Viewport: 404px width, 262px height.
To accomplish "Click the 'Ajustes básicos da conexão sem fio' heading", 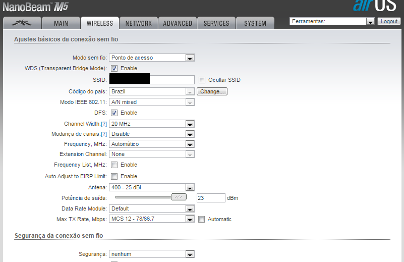I will 66,39.
